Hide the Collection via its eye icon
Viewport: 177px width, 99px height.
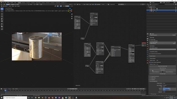pos(176,7)
